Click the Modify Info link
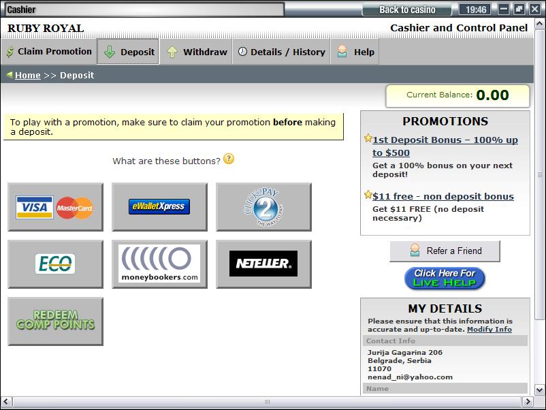This screenshot has height=410, width=546. 489,330
